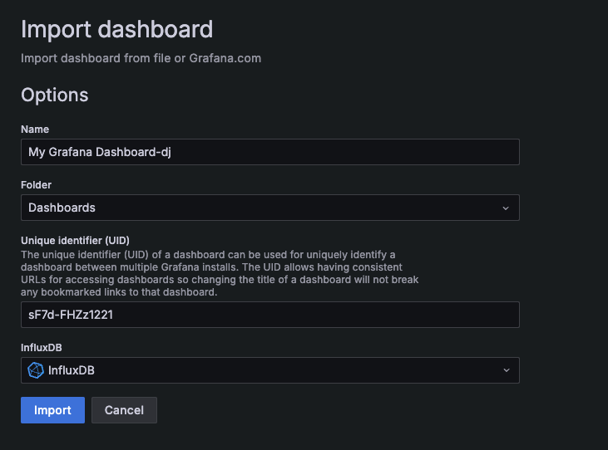Click the Name field label
608x450 pixels.
coord(35,130)
